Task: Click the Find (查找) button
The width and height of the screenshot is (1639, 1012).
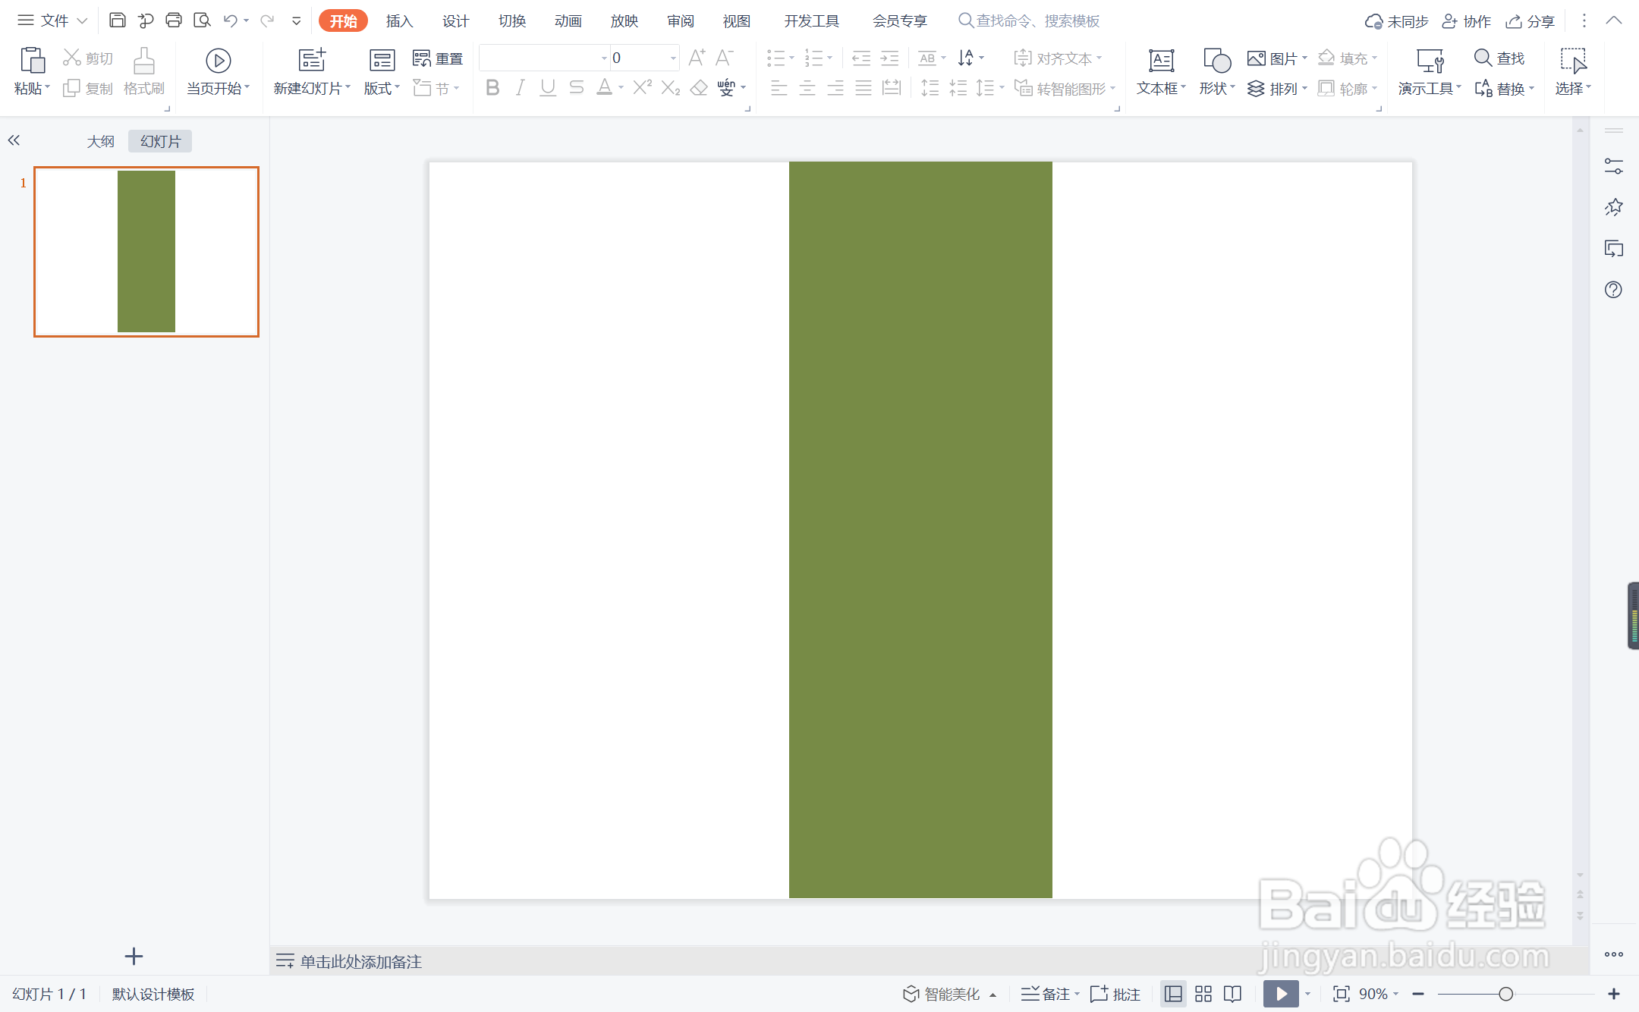Action: click(x=1499, y=58)
